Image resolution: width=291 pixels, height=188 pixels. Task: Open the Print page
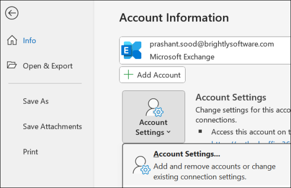(30, 152)
